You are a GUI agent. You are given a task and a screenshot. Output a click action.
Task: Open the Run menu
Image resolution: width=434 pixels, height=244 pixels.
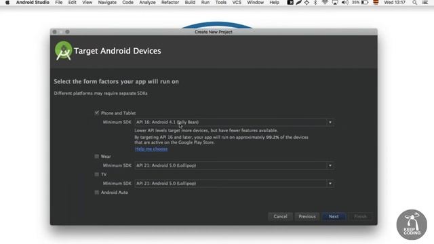pyautogui.click(x=205, y=3)
